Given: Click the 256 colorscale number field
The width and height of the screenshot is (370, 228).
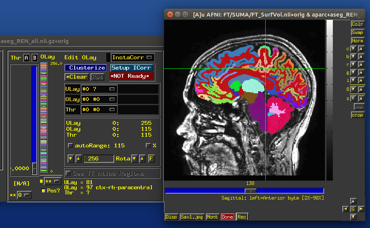Looking at the screenshot, I should (x=99, y=159).
